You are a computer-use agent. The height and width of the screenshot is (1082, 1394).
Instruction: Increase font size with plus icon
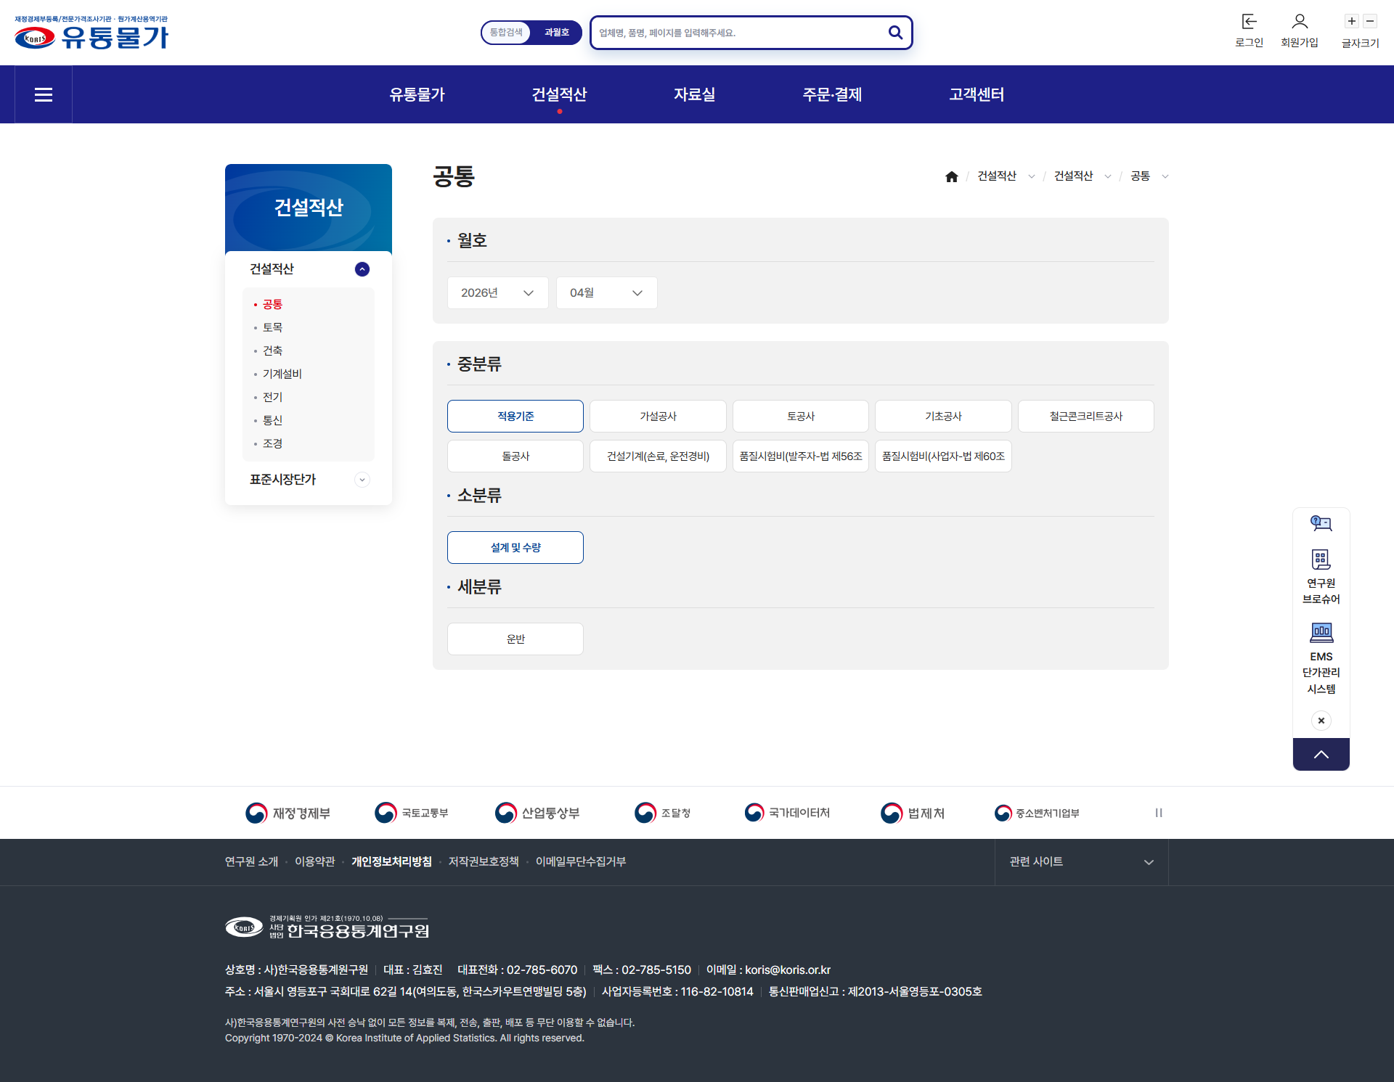(x=1352, y=21)
